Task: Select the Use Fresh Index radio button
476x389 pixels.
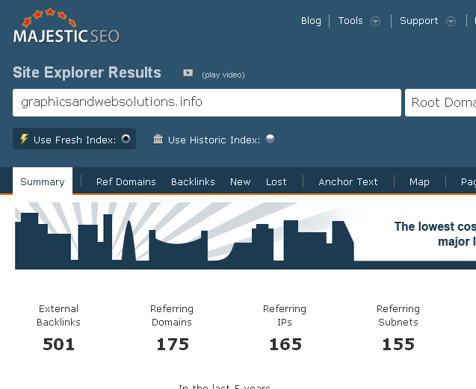Action: tap(126, 139)
